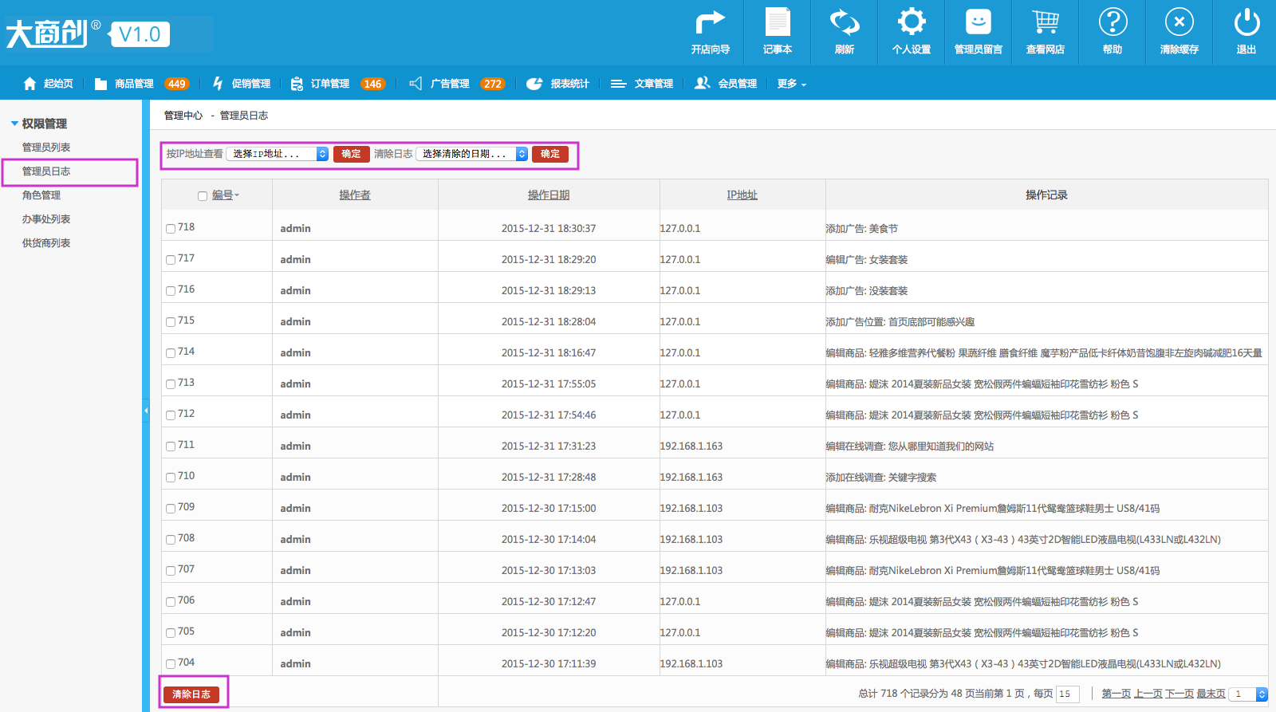Click 确定 next to clear-date selector

coord(550,154)
